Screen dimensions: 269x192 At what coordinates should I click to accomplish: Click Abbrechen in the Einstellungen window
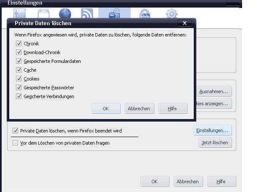click(x=188, y=182)
